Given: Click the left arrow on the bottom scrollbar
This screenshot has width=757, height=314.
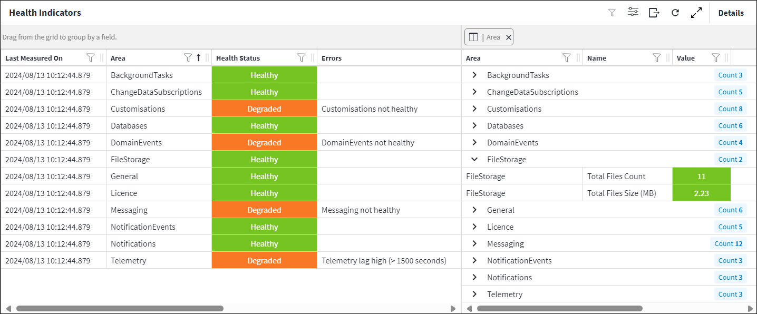Looking at the screenshot, I should point(7,308).
